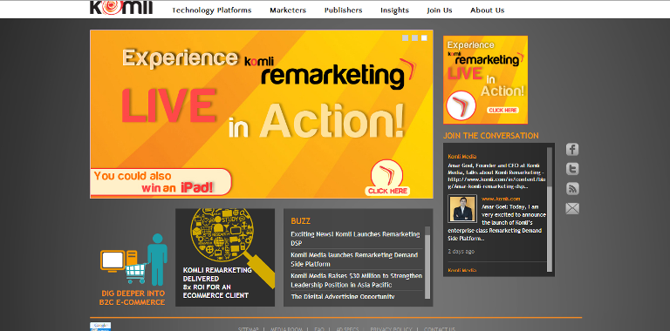Open 'The Digital Advertising Opportunity' item
Screen dimensions: 670x331
pos(343,296)
